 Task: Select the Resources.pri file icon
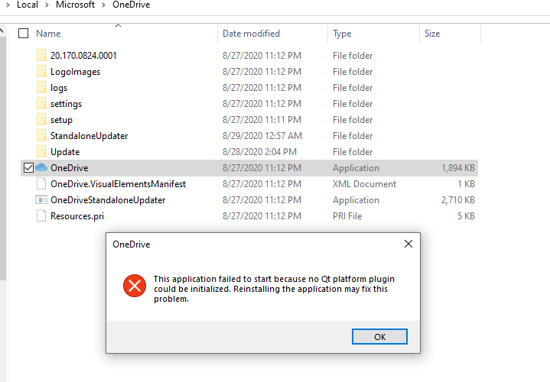pyautogui.click(x=41, y=216)
